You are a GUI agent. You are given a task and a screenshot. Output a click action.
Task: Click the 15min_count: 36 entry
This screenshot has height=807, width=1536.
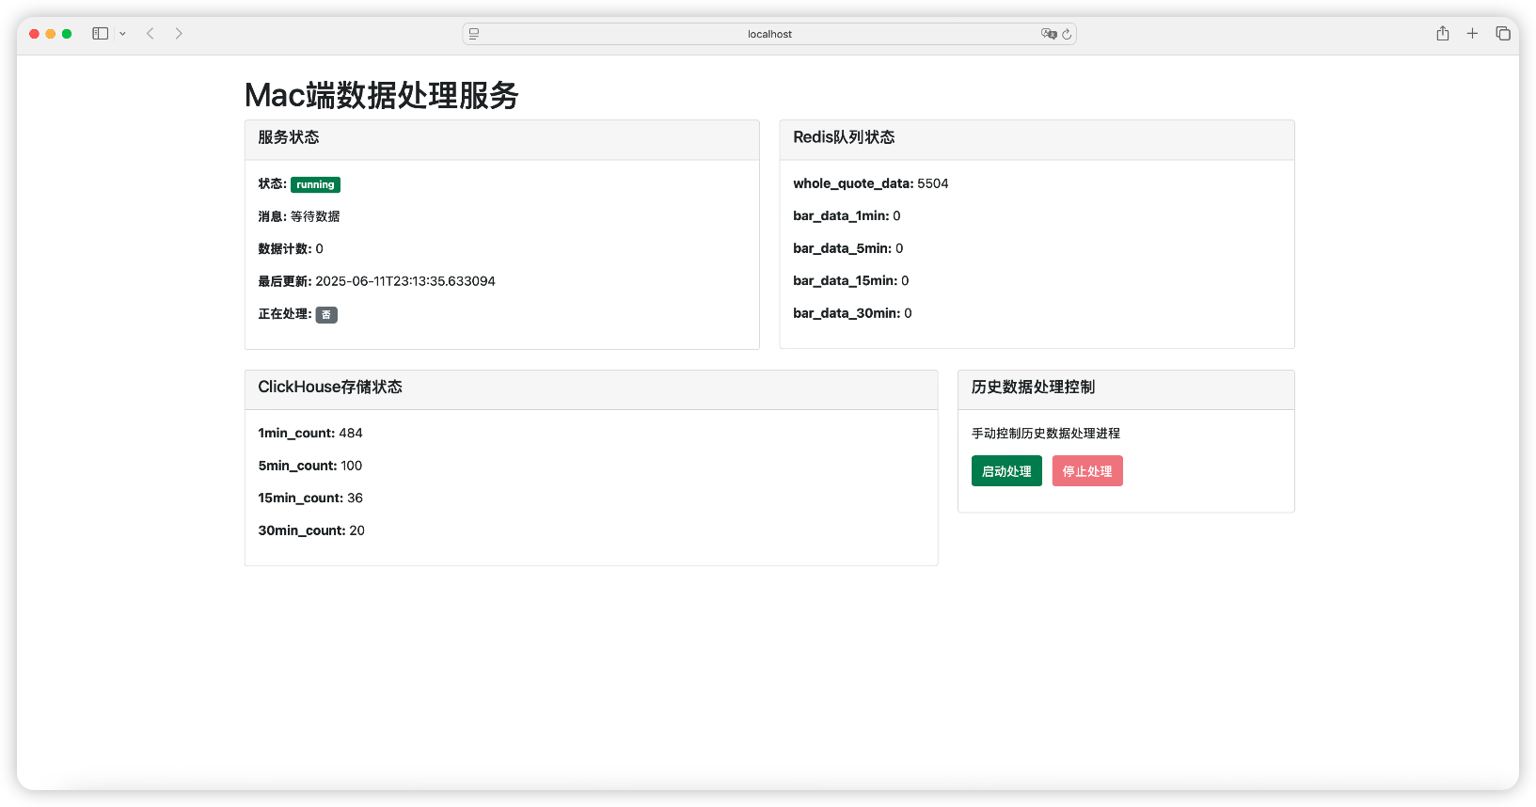click(310, 498)
